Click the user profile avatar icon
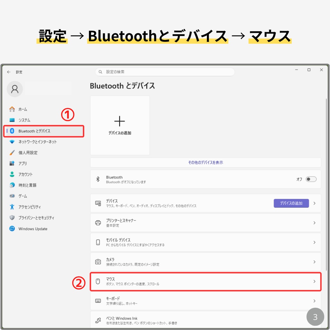Viewport: 330px width, 330px height. 15,89
